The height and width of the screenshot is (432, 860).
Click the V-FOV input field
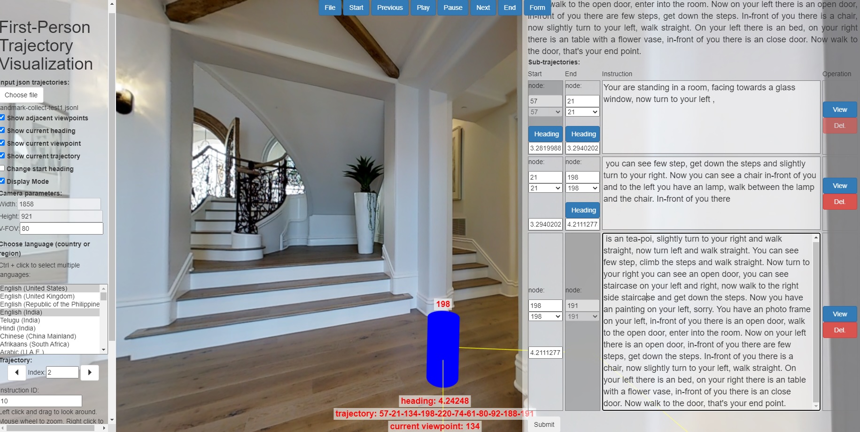pos(61,228)
